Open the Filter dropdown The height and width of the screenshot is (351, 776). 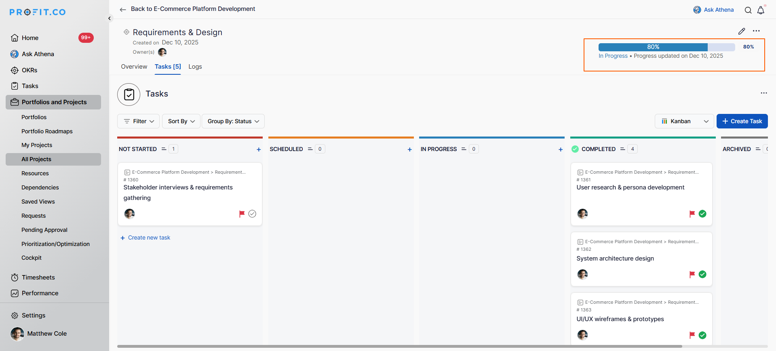coord(139,121)
